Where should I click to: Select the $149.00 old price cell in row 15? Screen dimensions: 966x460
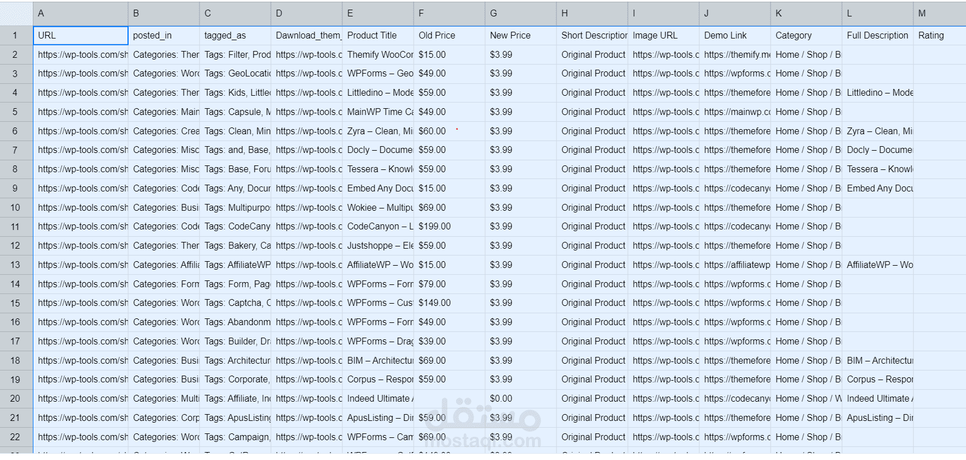(x=449, y=303)
